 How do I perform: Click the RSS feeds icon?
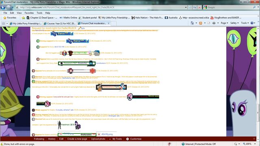tap(200, 23)
